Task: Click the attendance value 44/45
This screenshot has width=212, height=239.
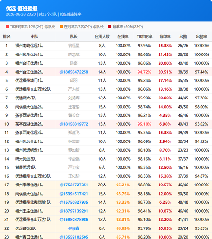Action: pos(183,98)
